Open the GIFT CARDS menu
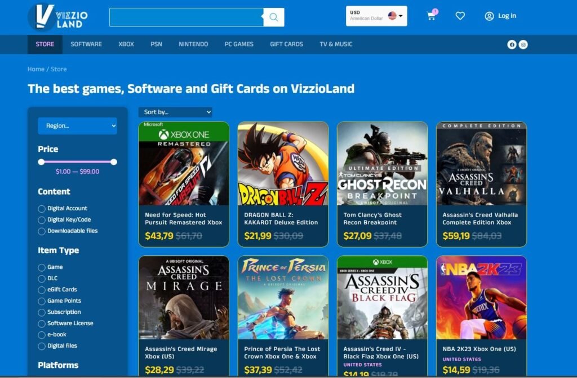 [286, 44]
